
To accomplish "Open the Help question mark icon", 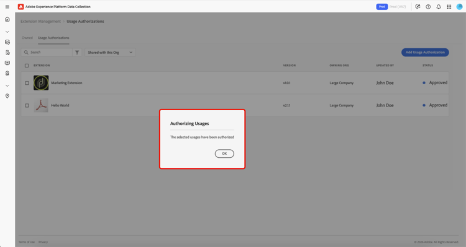I will 428,7.
